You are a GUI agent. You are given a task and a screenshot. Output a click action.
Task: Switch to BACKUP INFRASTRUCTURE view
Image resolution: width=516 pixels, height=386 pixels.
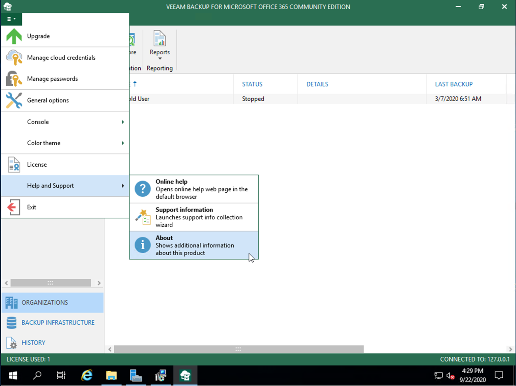pyautogui.click(x=52, y=322)
